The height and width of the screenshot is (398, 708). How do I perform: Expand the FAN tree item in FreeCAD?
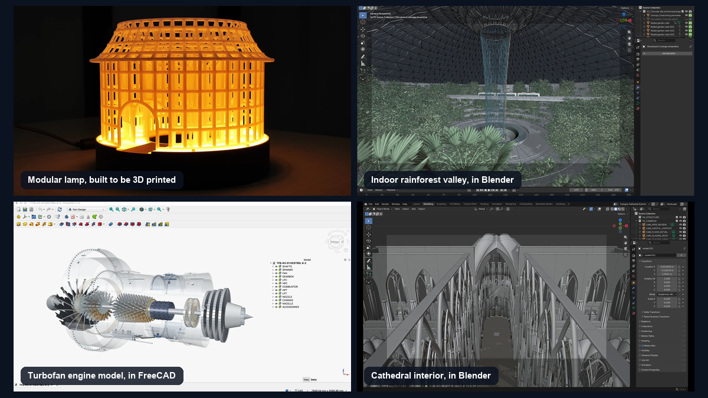point(273,273)
